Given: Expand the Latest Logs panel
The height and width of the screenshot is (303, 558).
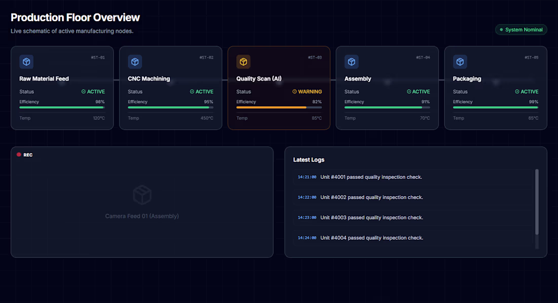Looking at the screenshot, I should [x=416, y=202].
